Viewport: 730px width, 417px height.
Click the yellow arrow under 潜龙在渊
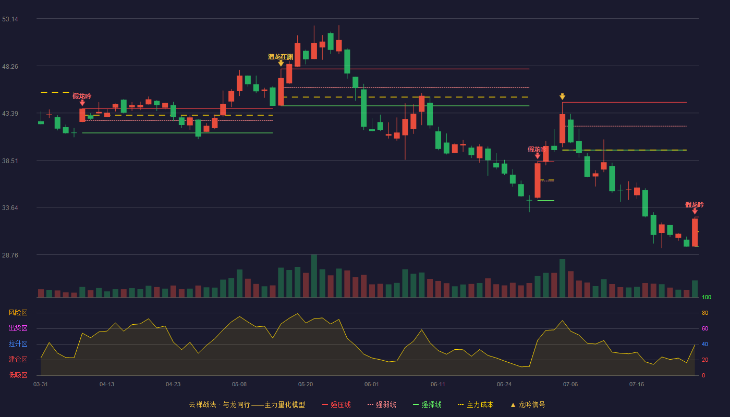281,64
